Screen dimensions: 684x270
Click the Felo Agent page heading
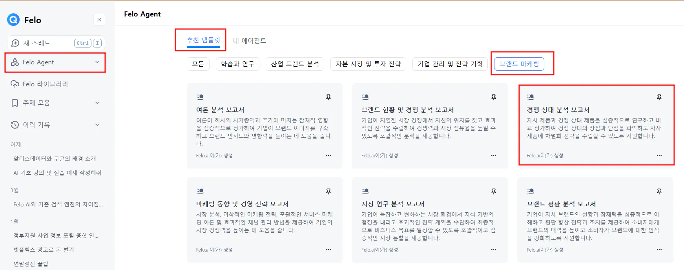coord(142,14)
